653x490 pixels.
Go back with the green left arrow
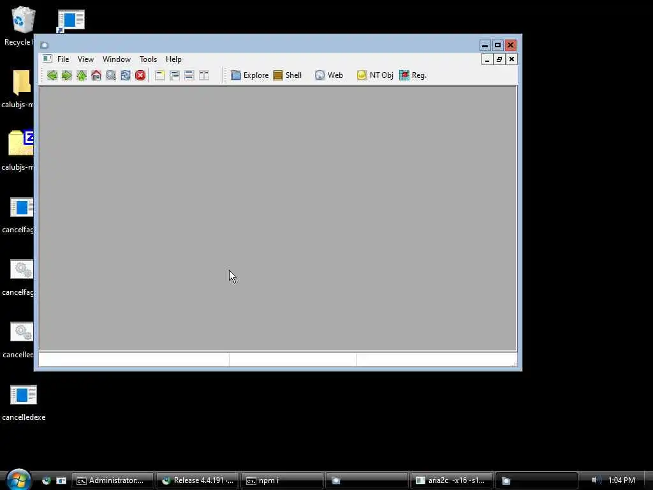[52, 75]
